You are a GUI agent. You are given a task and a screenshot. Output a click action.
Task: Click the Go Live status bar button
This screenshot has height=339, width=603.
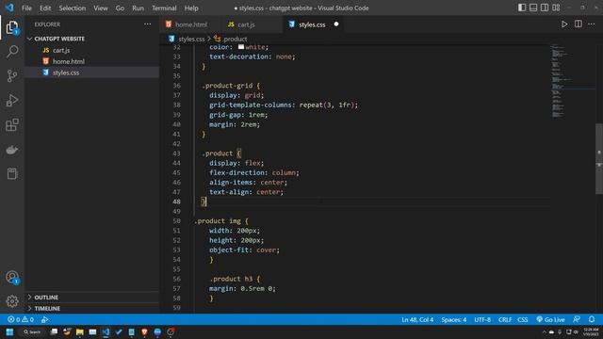[x=550, y=319]
